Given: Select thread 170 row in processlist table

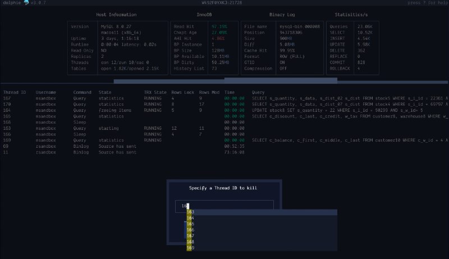Looking at the screenshot, I should [224, 104].
